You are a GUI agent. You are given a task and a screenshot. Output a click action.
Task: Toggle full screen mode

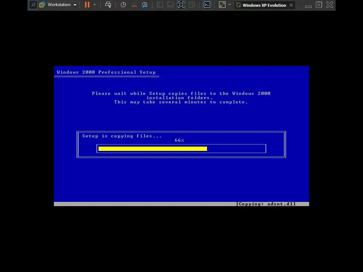click(x=181, y=5)
